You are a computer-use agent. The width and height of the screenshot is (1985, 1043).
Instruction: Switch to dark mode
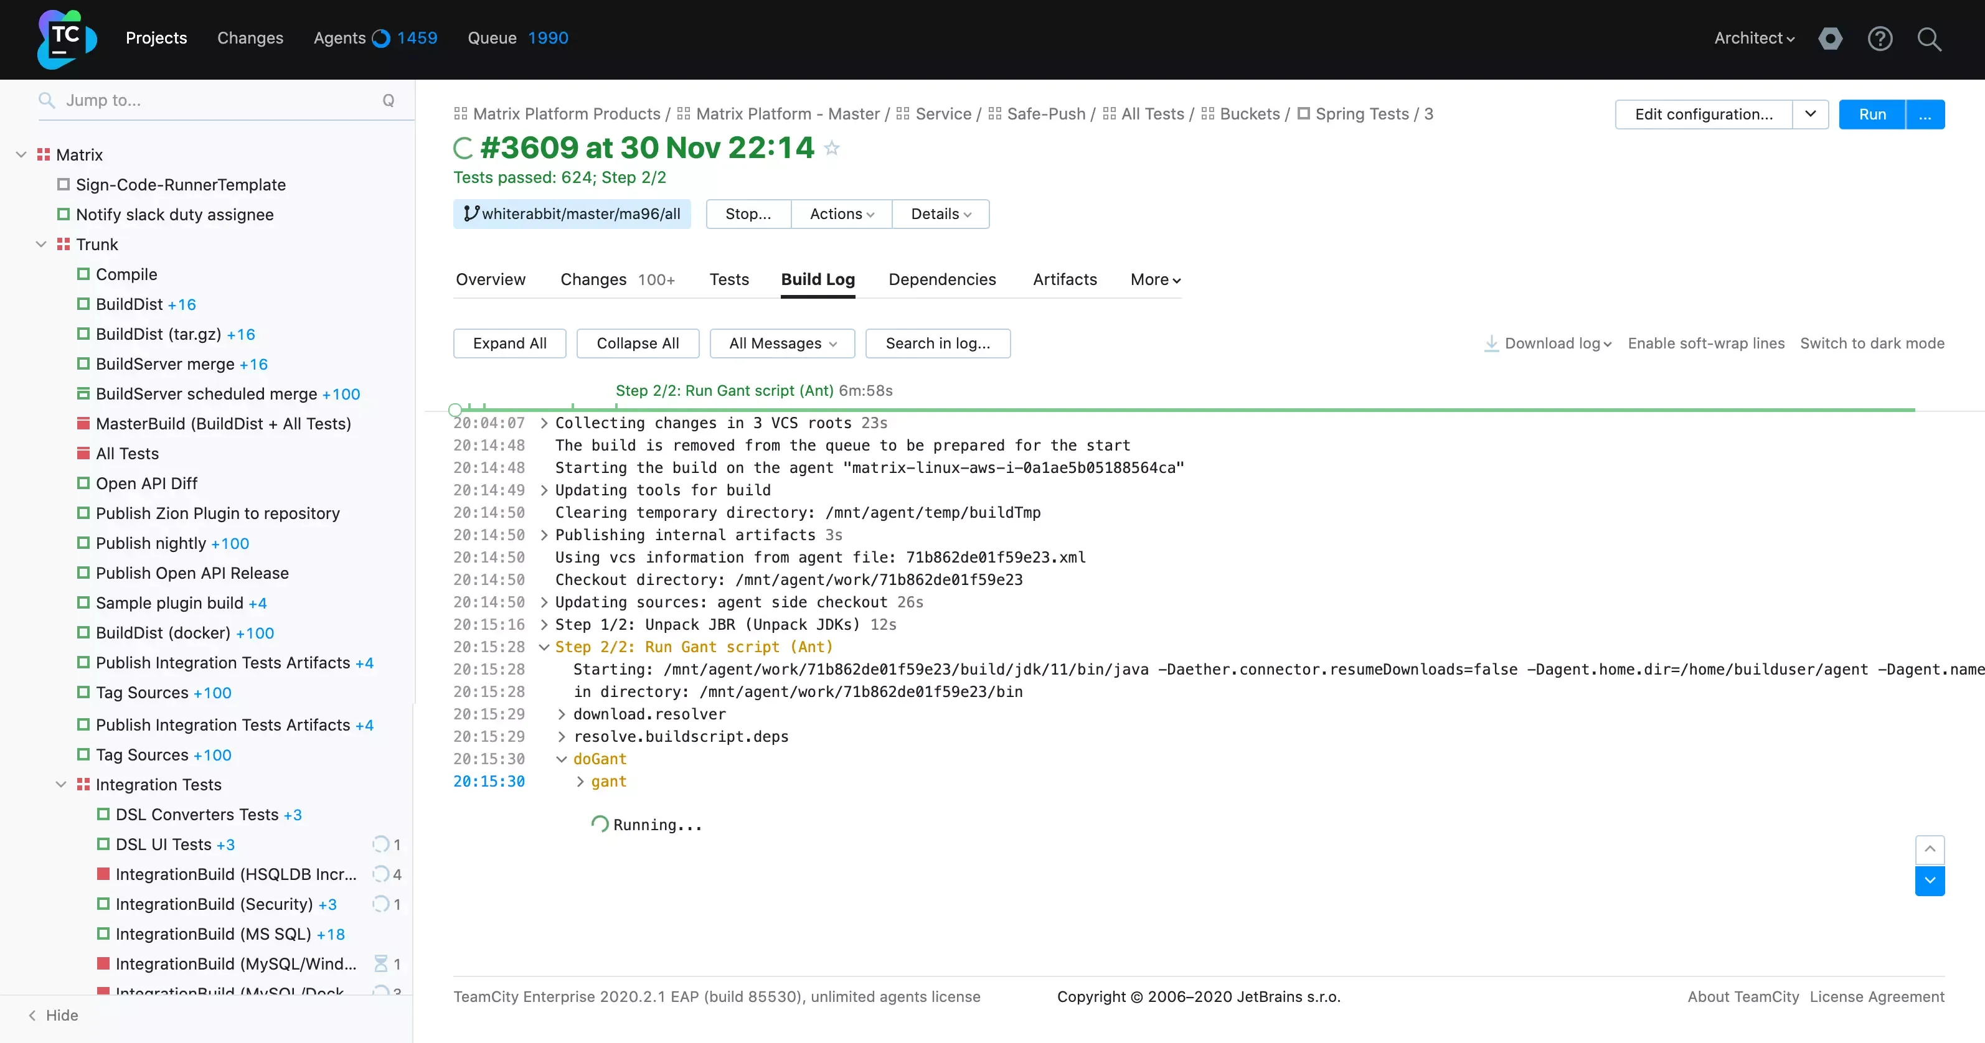pyautogui.click(x=1872, y=344)
